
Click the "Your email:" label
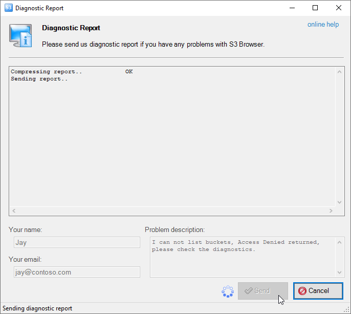point(25,260)
